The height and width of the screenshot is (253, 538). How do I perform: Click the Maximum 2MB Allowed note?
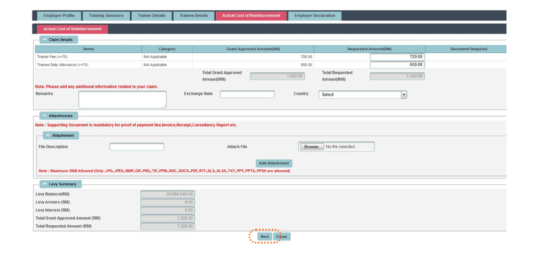click(x=164, y=171)
